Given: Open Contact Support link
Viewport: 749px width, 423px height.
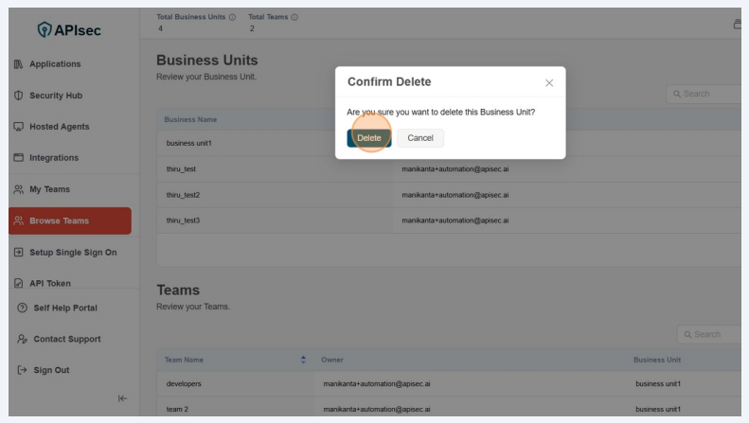Looking at the screenshot, I should [66, 339].
